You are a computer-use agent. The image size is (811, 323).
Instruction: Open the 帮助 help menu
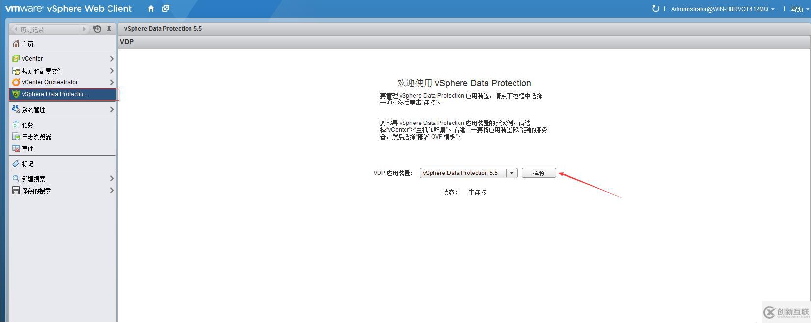(x=800, y=9)
